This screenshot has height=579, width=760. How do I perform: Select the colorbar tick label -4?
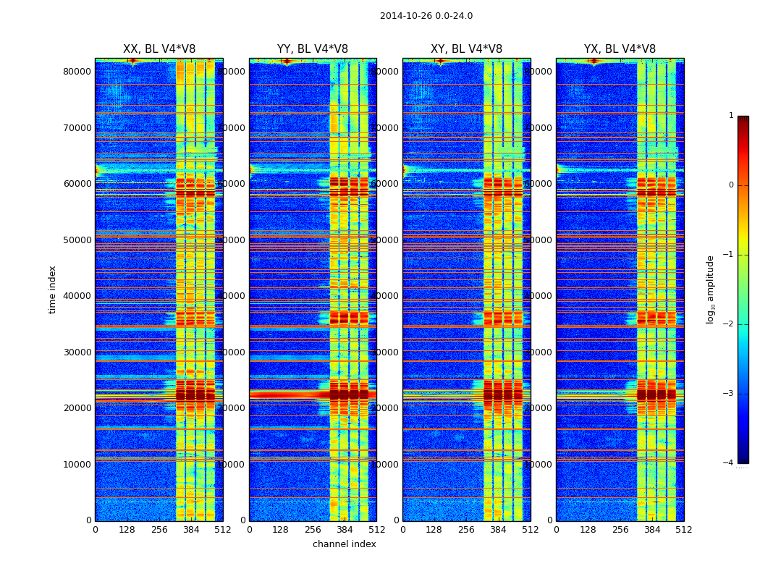point(729,463)
